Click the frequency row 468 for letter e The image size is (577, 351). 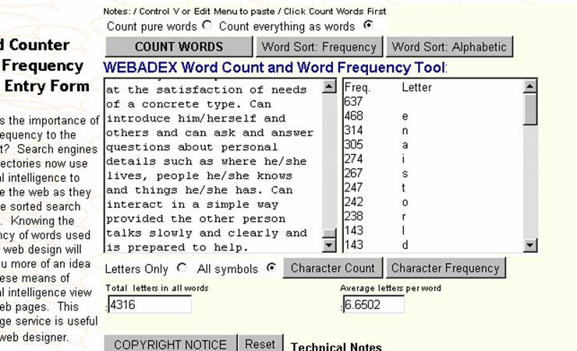[433, 116]
